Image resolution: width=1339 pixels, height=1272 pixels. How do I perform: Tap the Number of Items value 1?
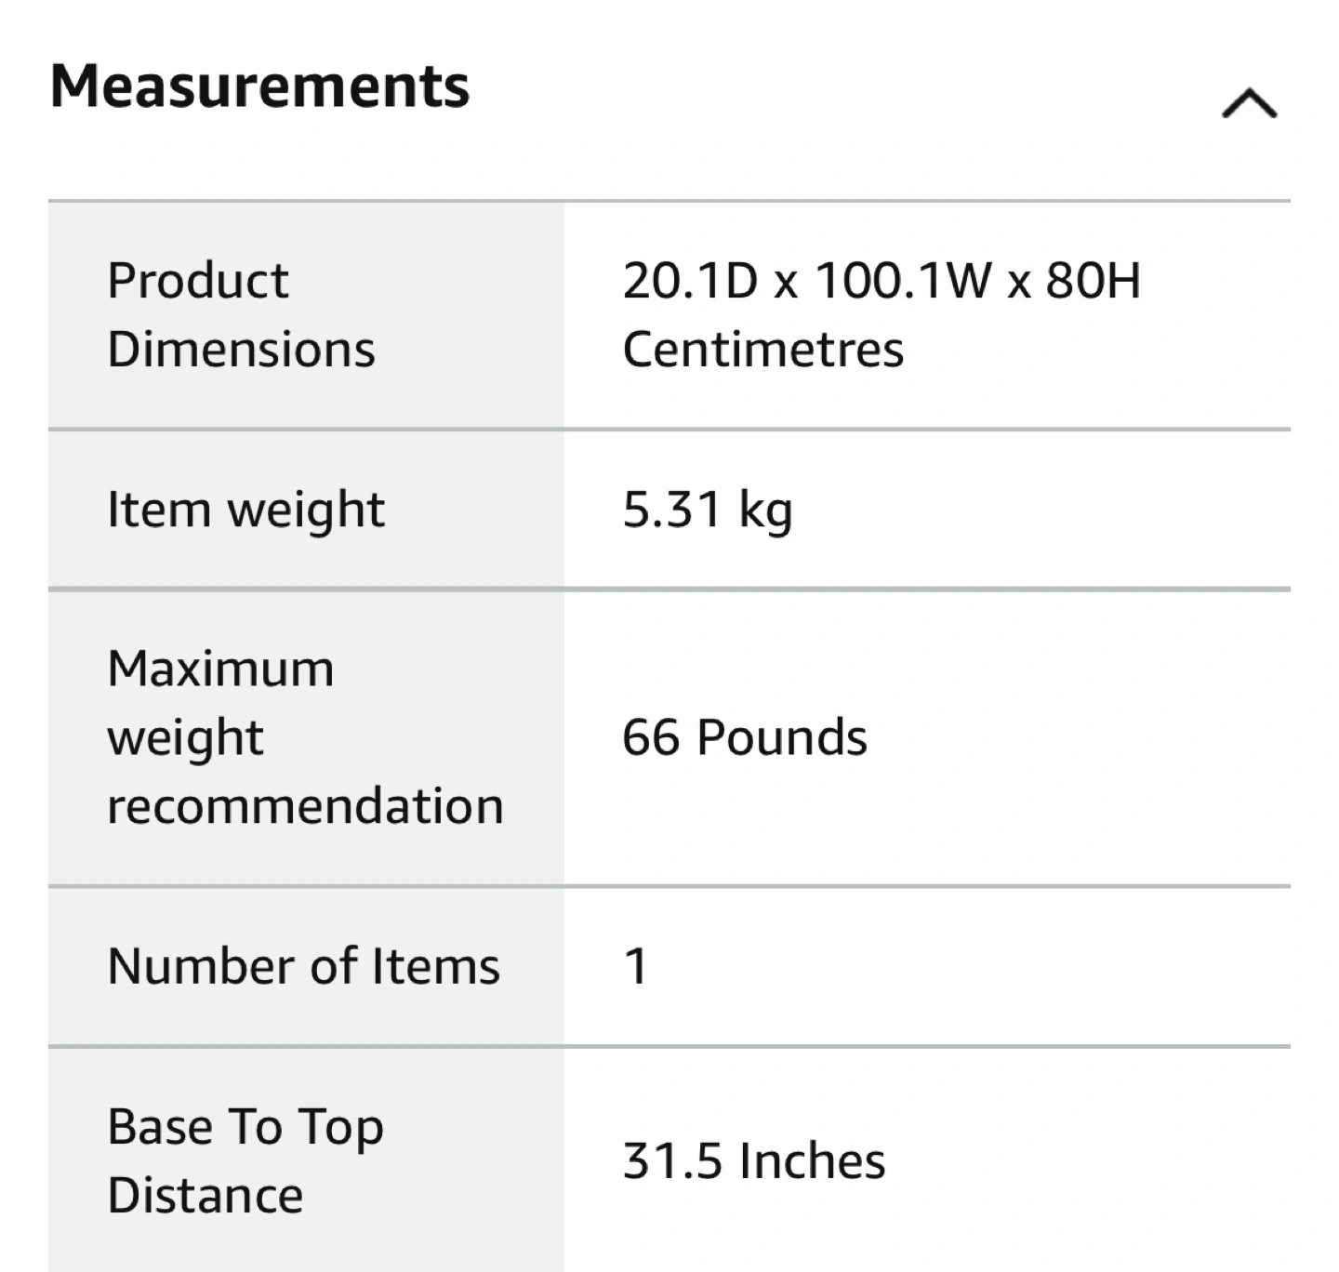[636, 966]
